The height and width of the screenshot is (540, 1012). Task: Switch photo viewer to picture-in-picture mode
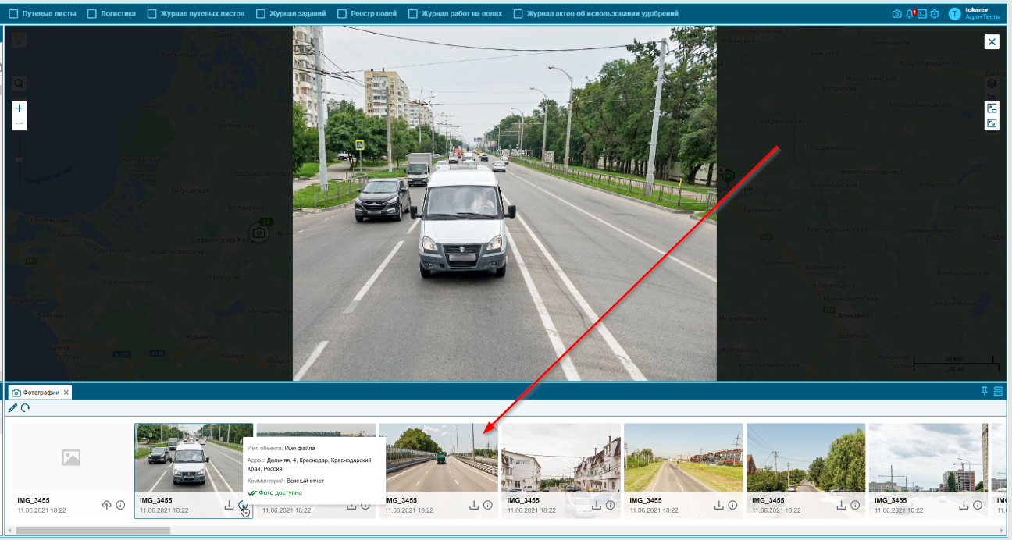coord(992,108)
